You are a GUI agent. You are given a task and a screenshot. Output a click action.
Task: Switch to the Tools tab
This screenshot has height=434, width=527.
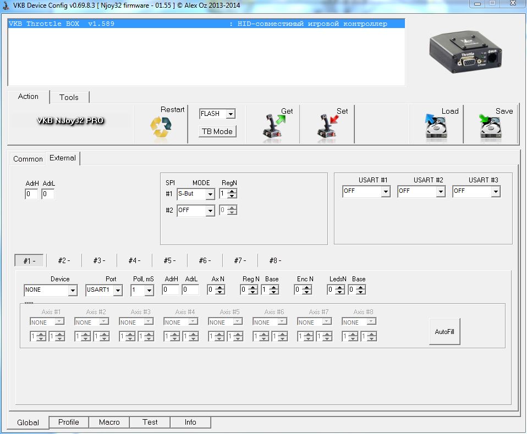(69, 97)
